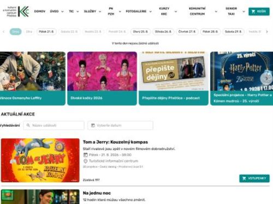Select the Středa 26. 8. date chip

pos(163,32)
